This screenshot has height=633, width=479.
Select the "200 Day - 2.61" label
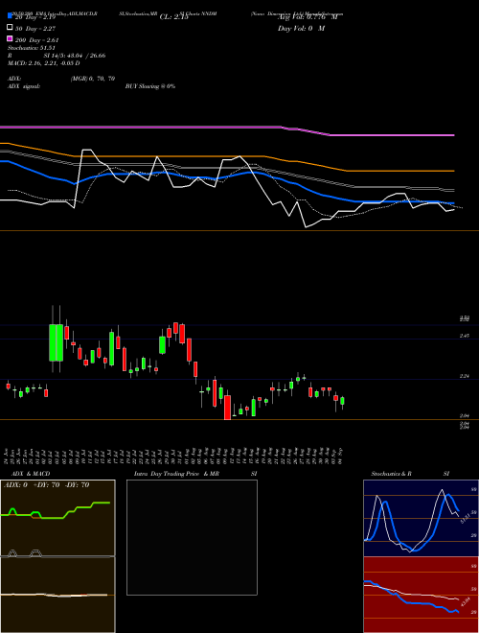[37, 40]
